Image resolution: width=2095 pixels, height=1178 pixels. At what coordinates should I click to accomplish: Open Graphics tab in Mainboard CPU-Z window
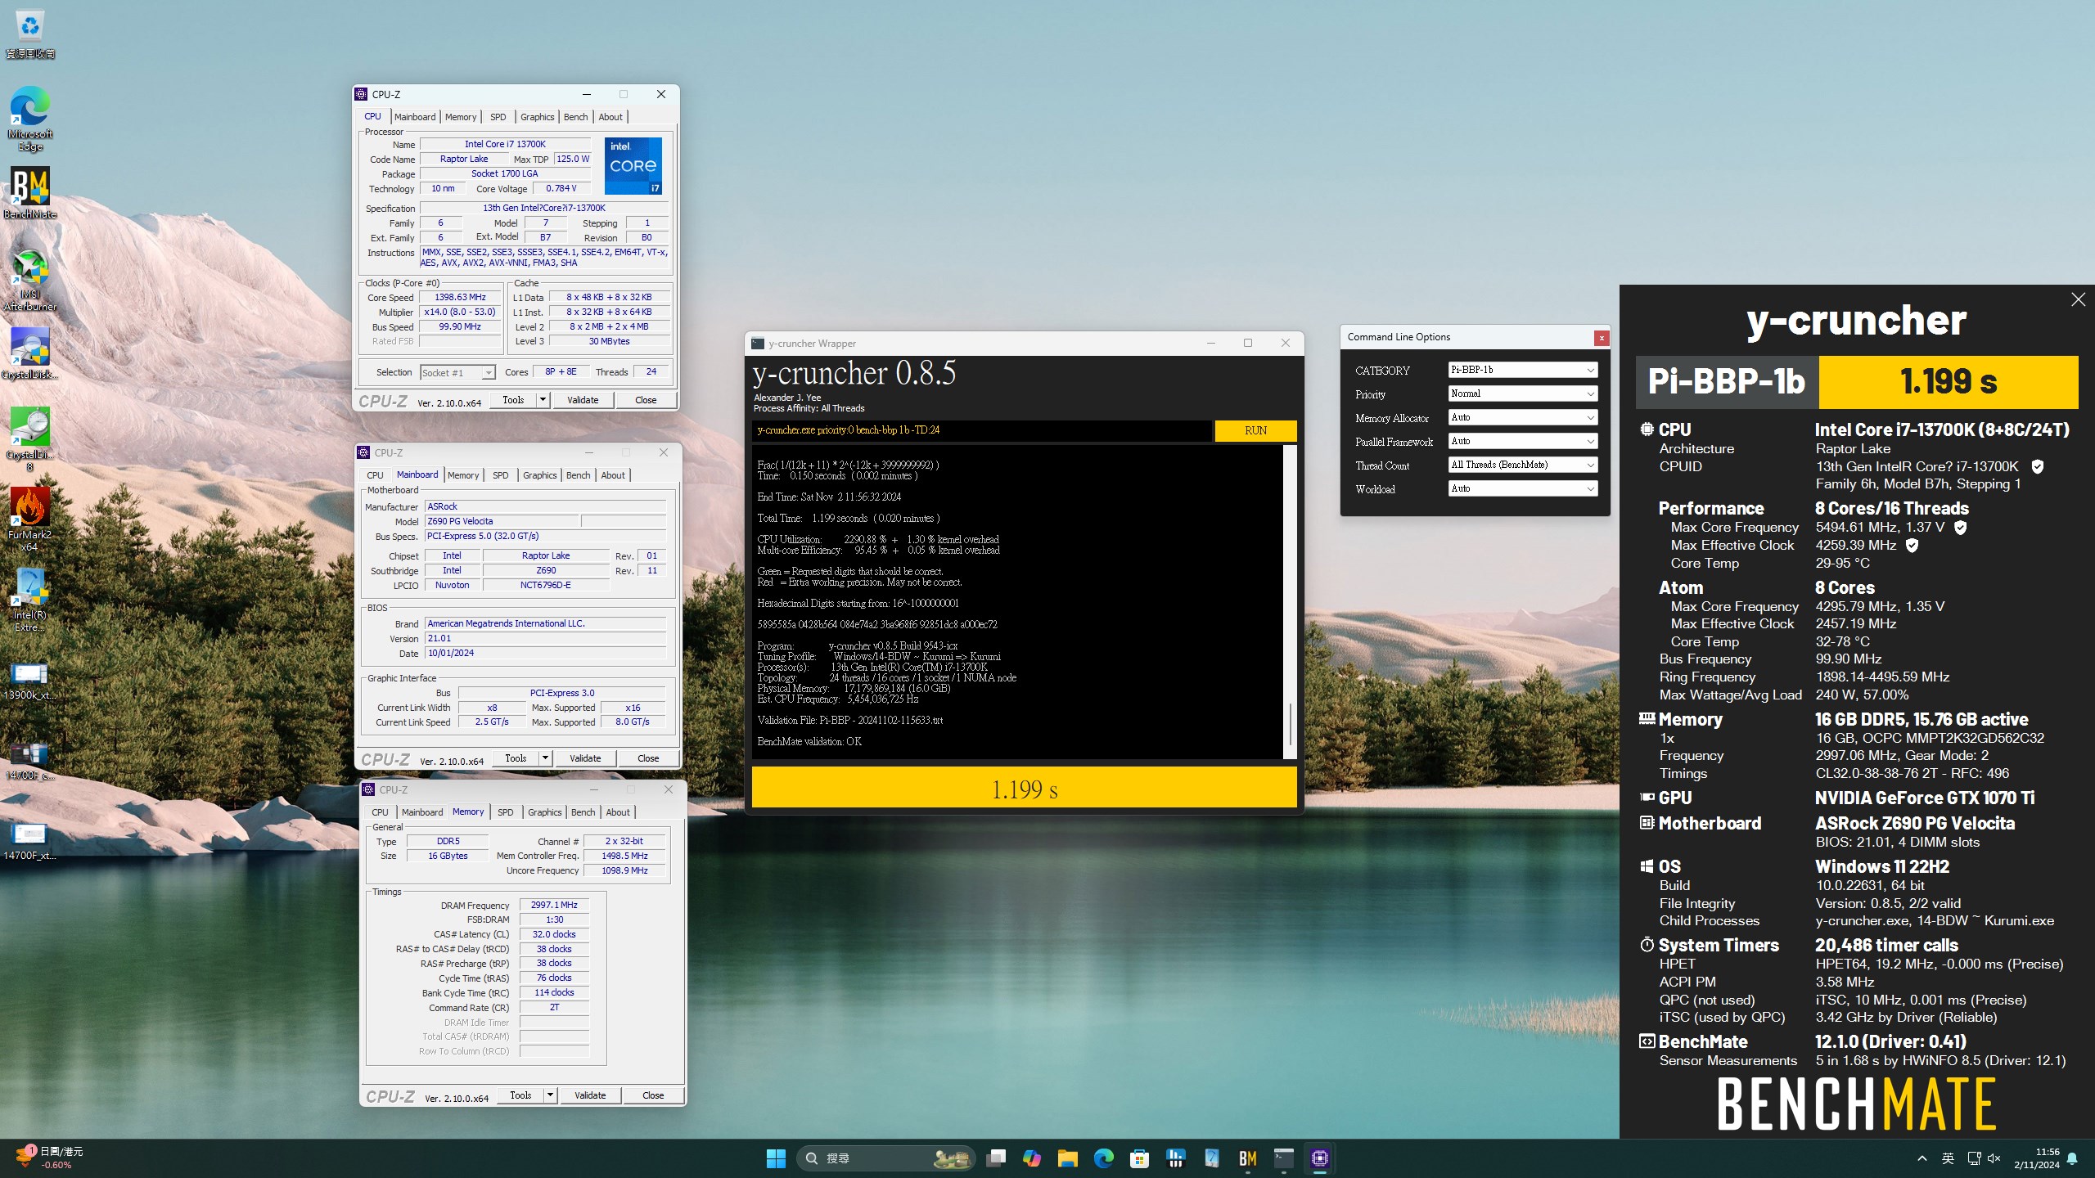(540, 475)
